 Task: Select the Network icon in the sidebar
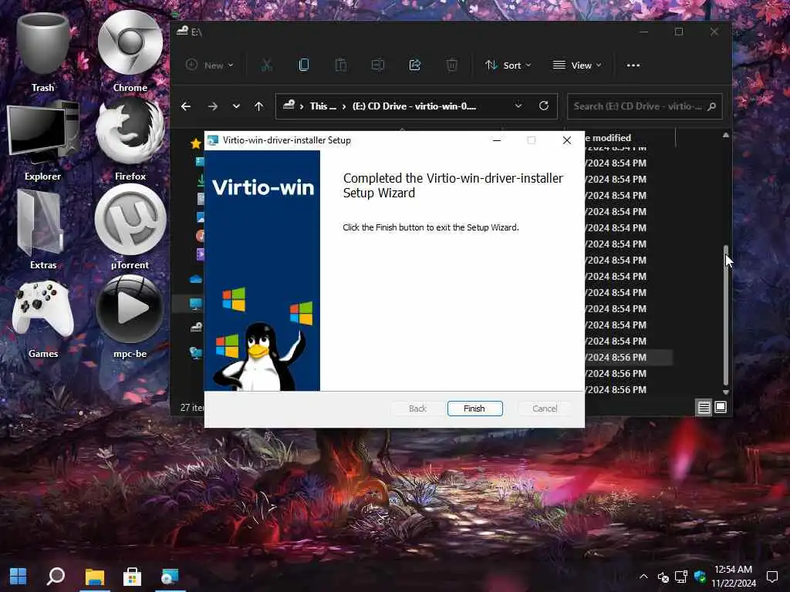coord(196,353)
